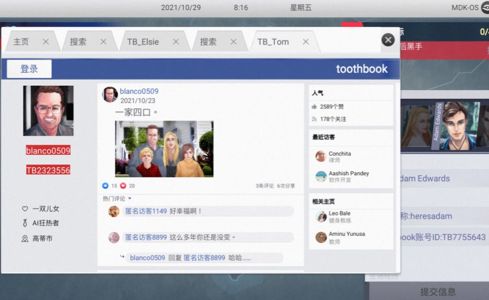
Task: Click the red heart reaction icon
Action: (123, 186)
